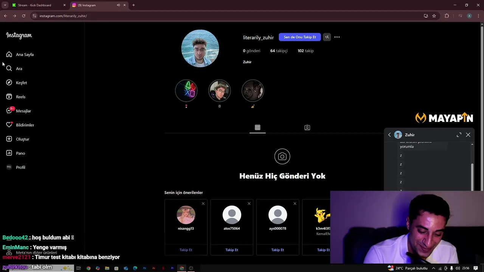Open a new browser tab

pyautogui.click(x=133, y=5)
